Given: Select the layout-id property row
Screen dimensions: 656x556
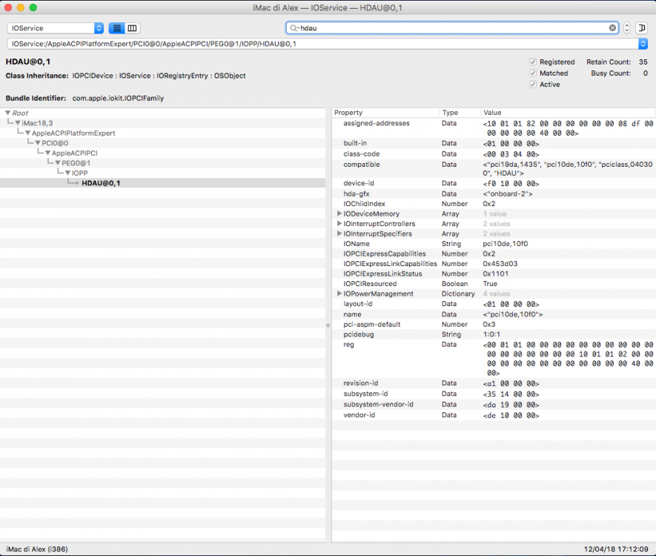Looking at the screenshot, I should click(x=494, y=304).
